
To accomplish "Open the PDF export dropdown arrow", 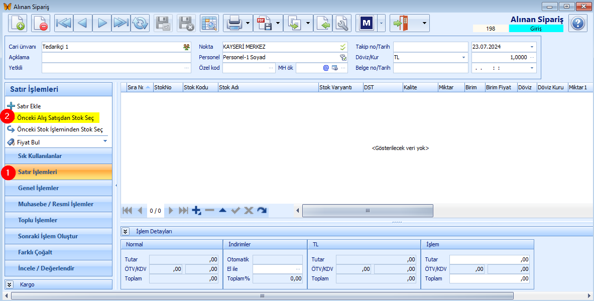I will [278, 23].
